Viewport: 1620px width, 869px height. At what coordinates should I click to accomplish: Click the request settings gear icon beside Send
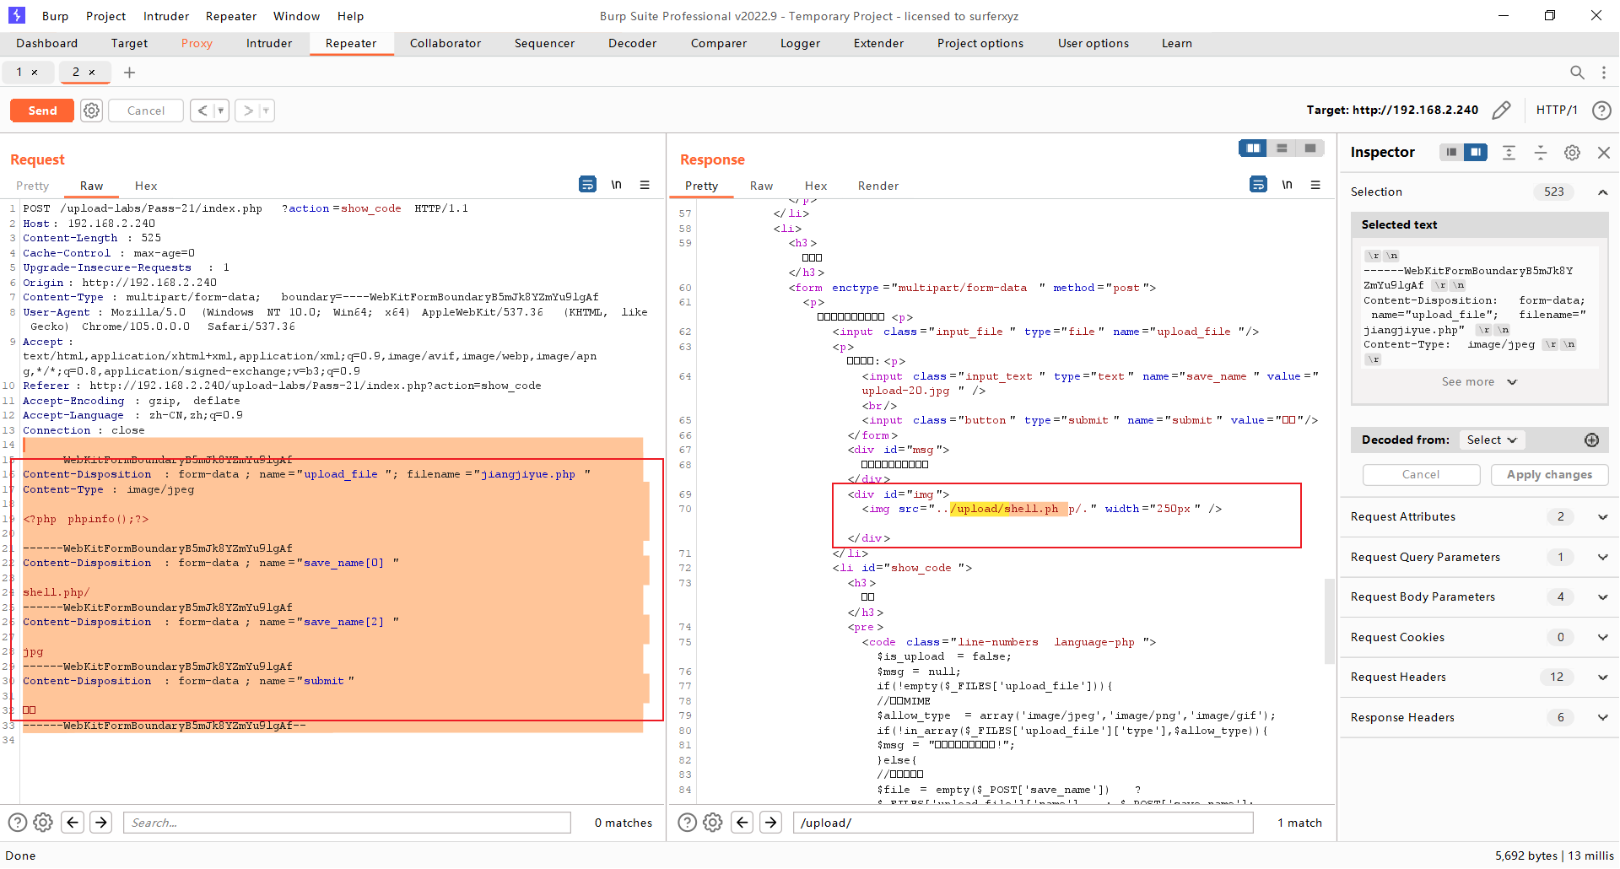[x=91, y=111]
